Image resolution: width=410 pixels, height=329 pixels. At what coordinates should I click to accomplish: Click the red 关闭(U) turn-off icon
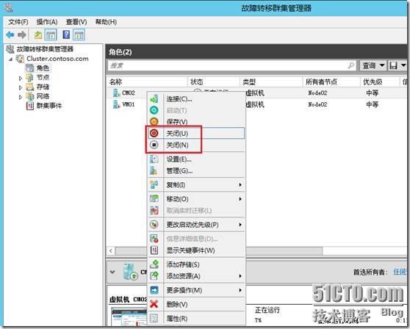pos(154,133)
